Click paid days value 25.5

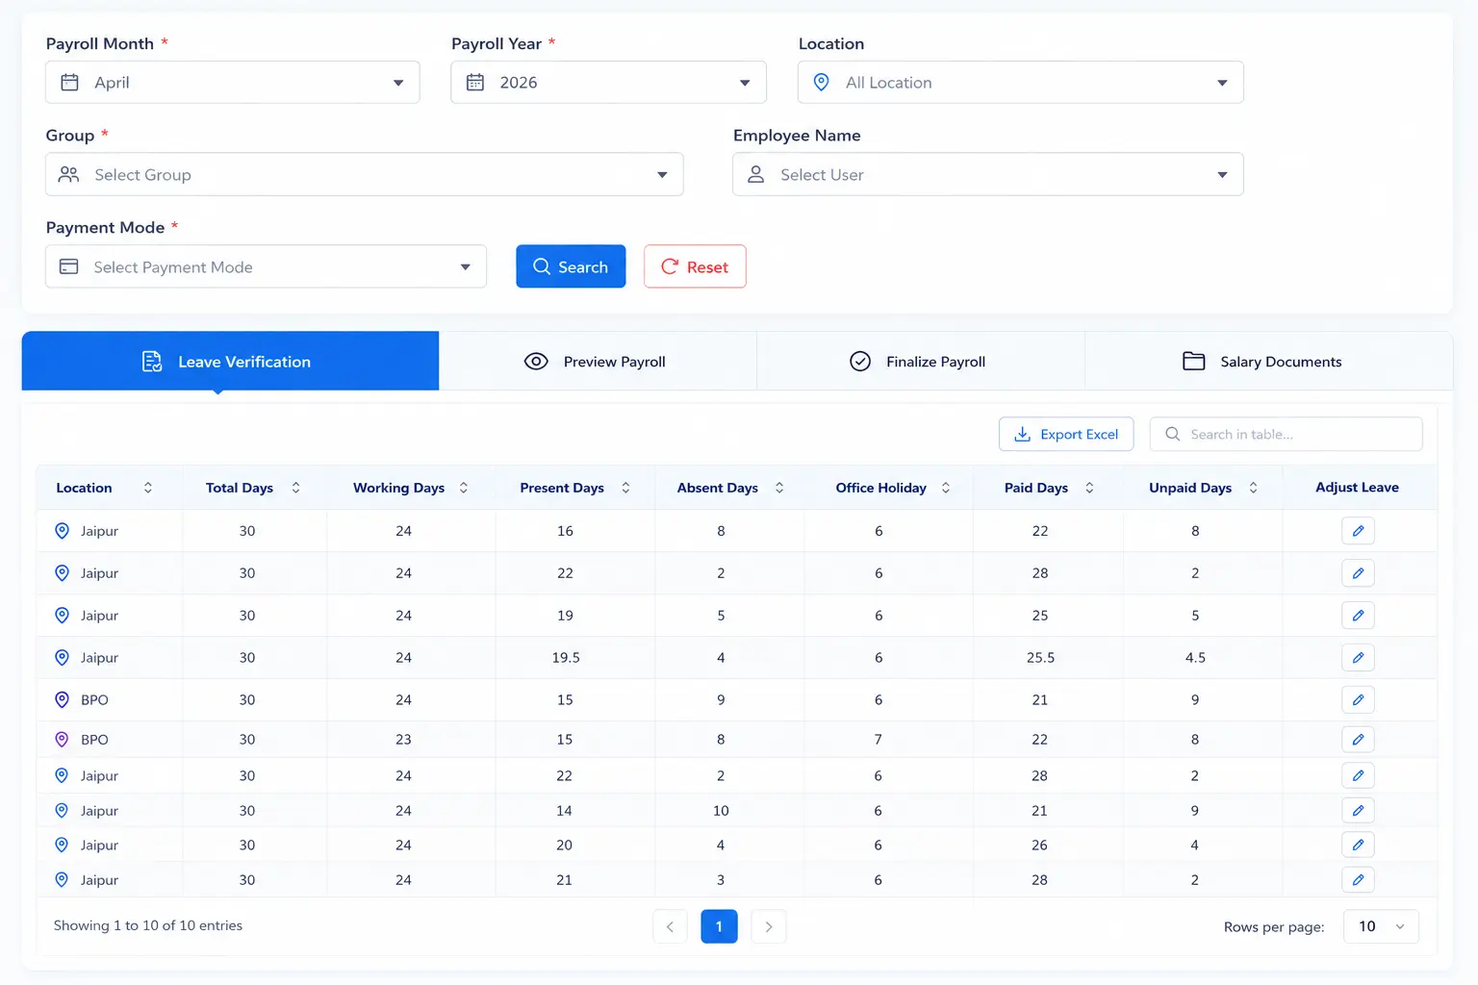coord(1040,658)
